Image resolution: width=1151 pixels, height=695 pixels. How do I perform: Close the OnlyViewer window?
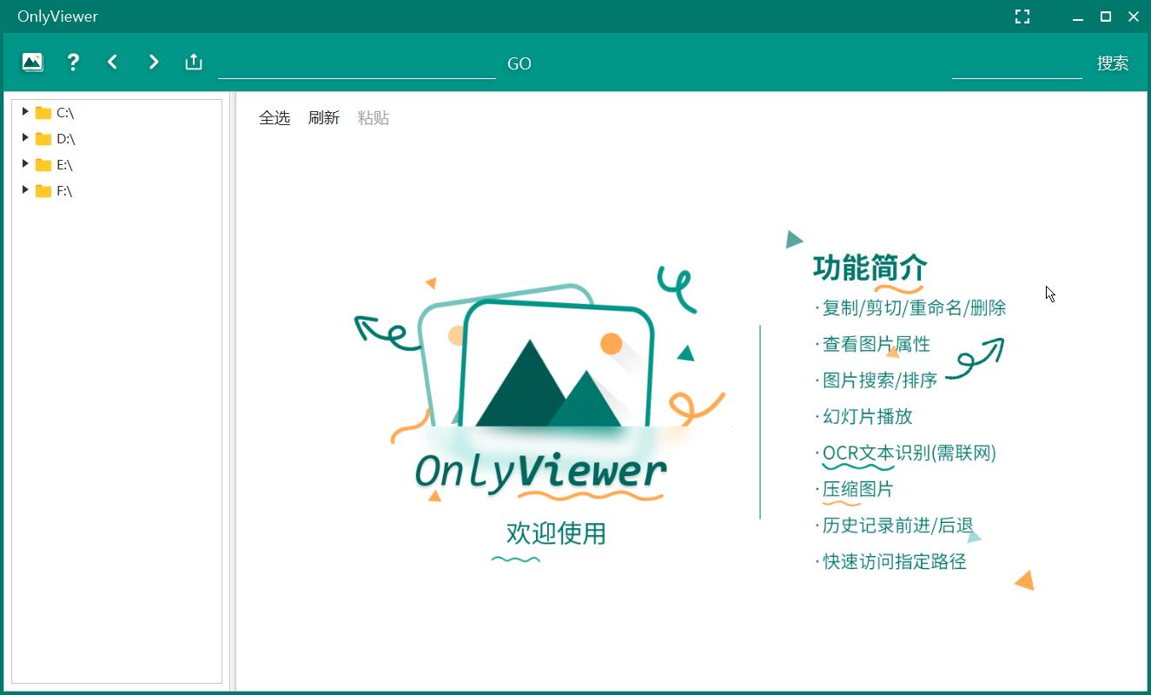(1134, 17)
